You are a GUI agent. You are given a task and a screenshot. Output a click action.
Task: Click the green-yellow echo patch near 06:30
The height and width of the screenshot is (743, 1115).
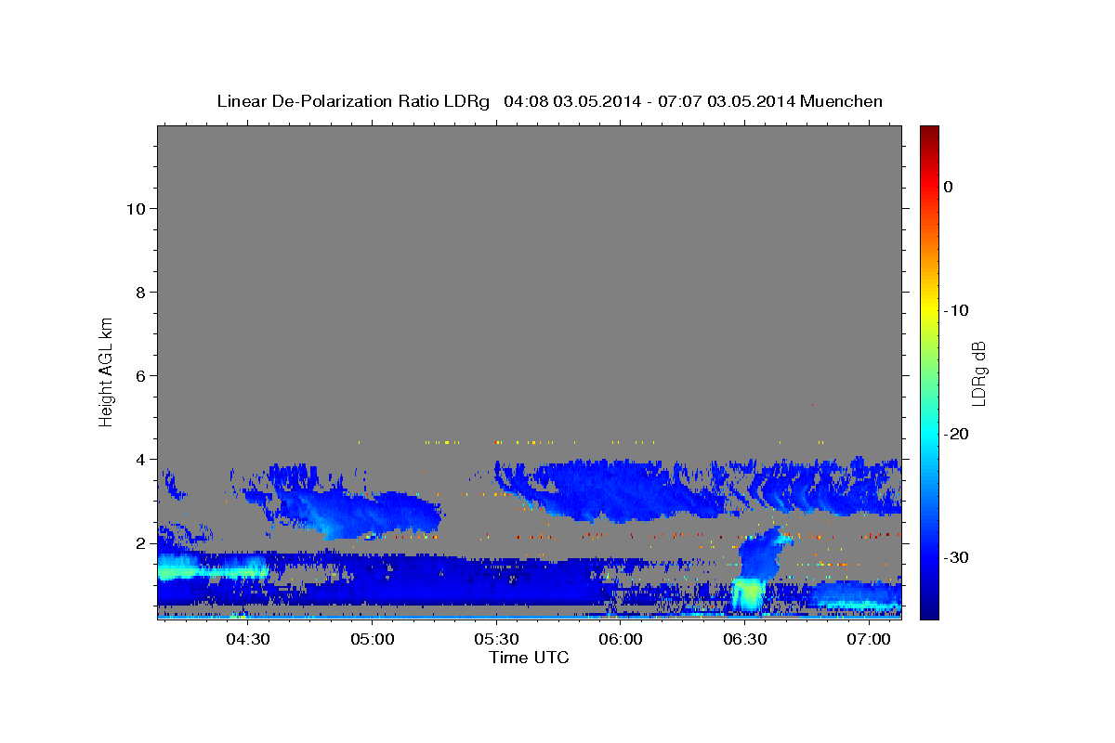[748, 594]
